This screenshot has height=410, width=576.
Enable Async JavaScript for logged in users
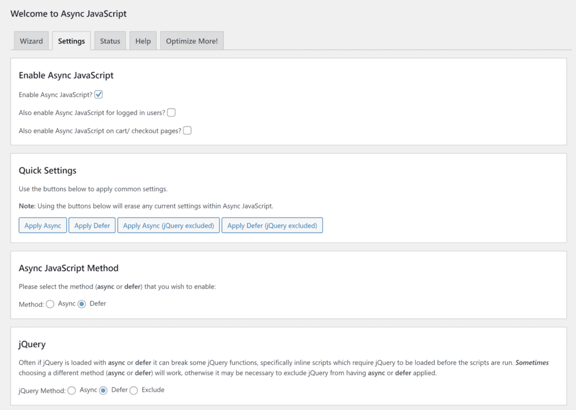pyautogui.click(x=171, y=113)
